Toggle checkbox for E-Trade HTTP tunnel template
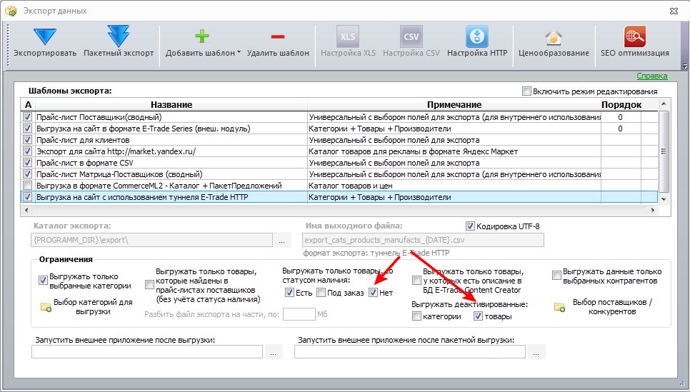 pyautogui.click(x=28, y=197)
